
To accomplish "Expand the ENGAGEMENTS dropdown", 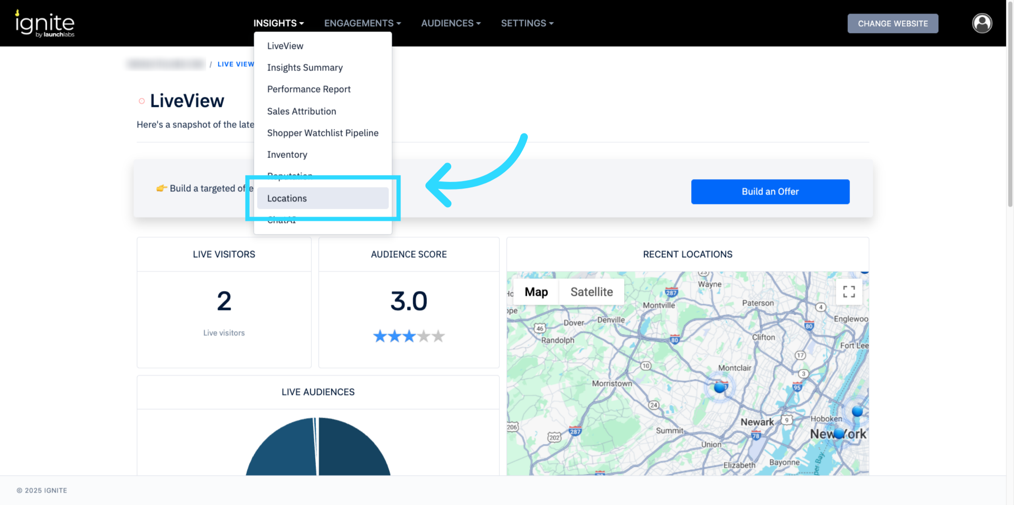I will click(362, 23).
